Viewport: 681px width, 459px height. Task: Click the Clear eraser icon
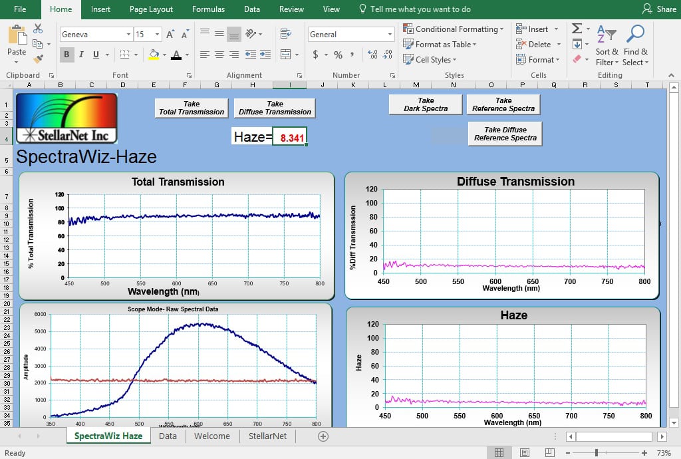pyautogui.click(x=577, y=59)
